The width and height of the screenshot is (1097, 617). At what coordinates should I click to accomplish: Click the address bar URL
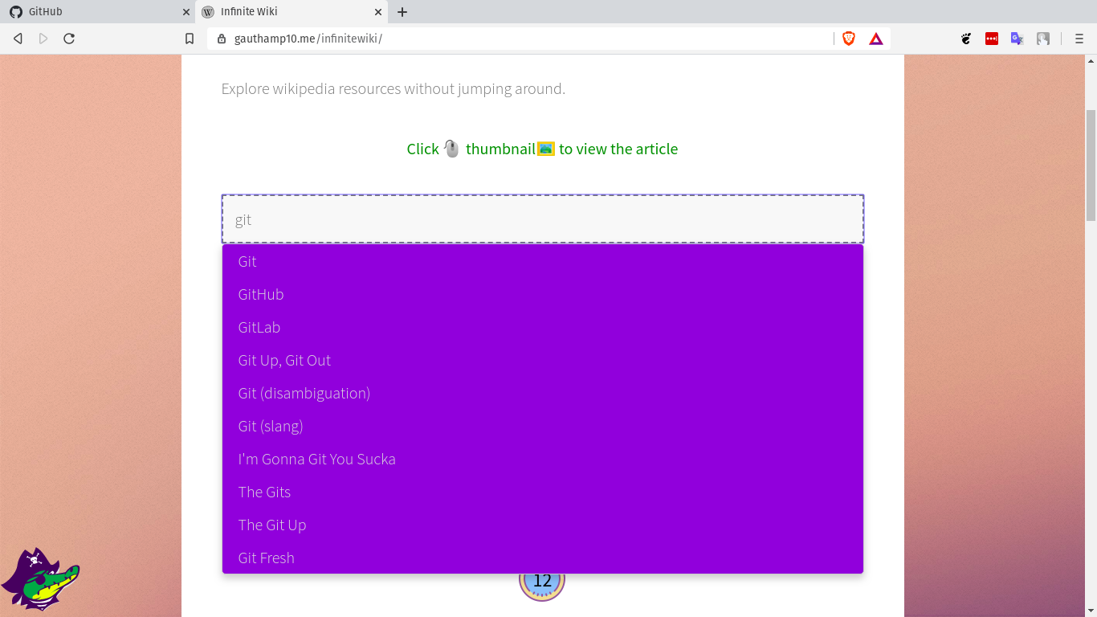point(308,39)
